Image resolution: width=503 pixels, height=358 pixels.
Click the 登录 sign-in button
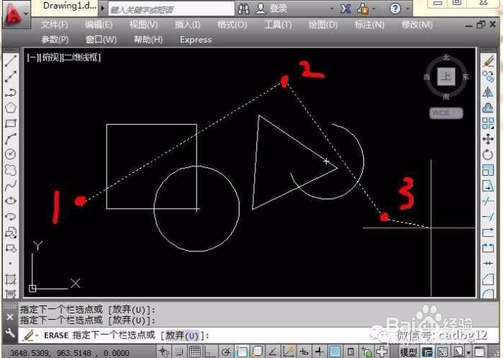point(271,9)
